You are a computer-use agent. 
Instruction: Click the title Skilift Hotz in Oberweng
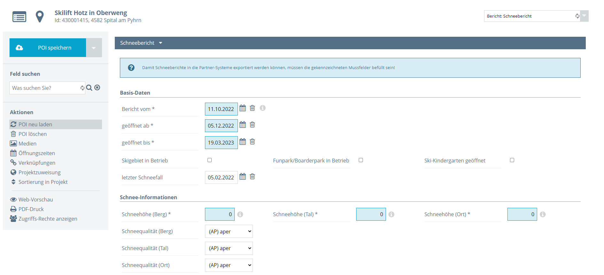pos(91,13)
